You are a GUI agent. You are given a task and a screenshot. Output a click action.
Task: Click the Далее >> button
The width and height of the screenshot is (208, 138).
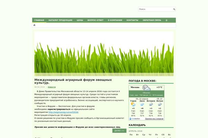(119, 131)
